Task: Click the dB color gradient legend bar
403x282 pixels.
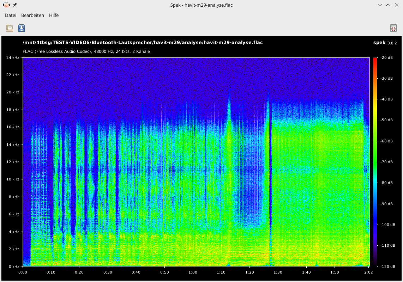Action: tap(375, 162)
